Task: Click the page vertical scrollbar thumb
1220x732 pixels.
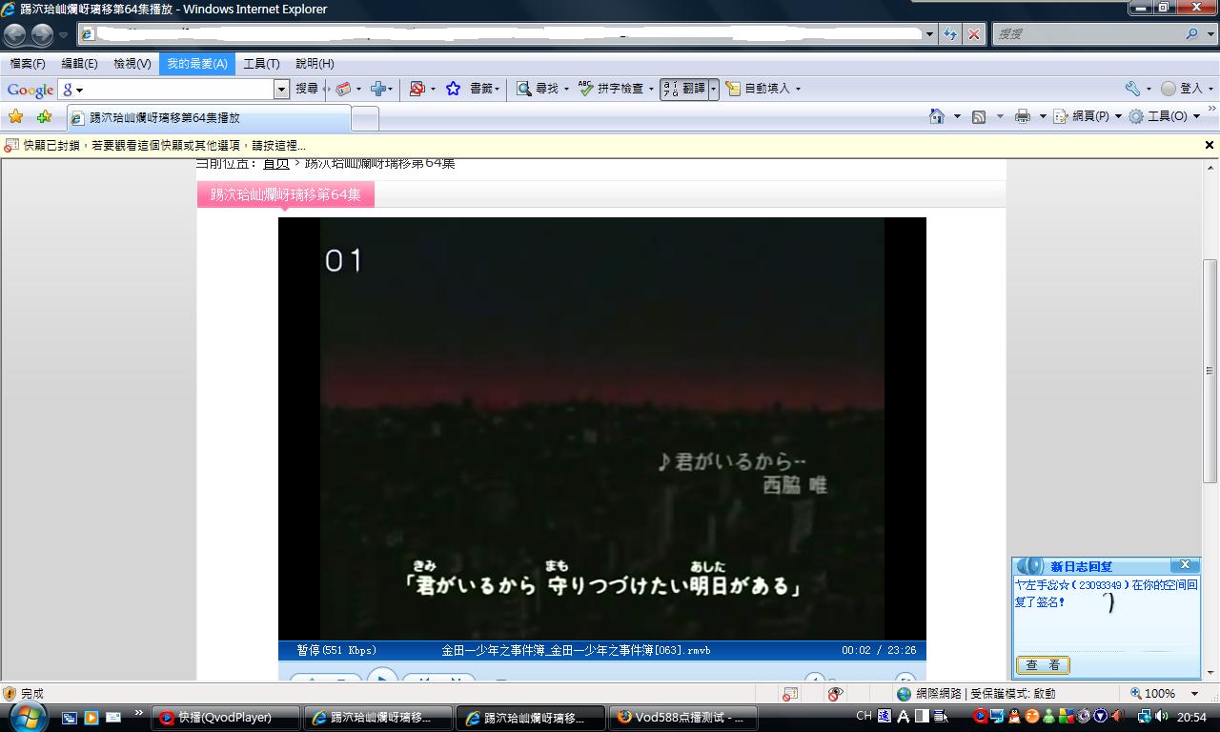Action: [1210, 370]
